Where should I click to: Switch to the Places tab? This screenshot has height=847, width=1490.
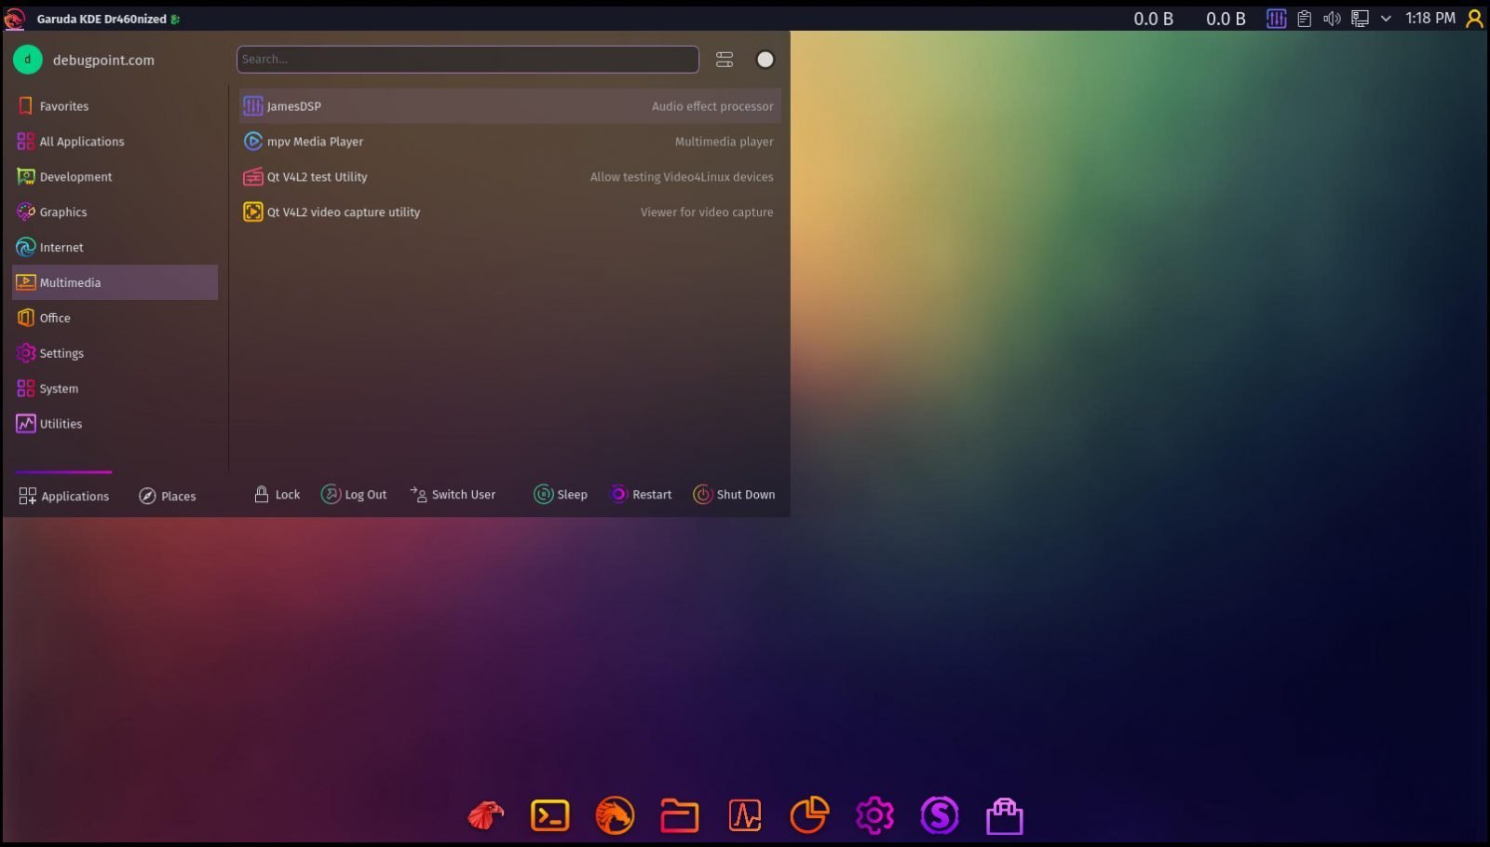pyautogui.click(x=168, y=496)
